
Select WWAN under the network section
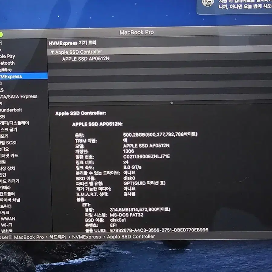coord(8,219)
